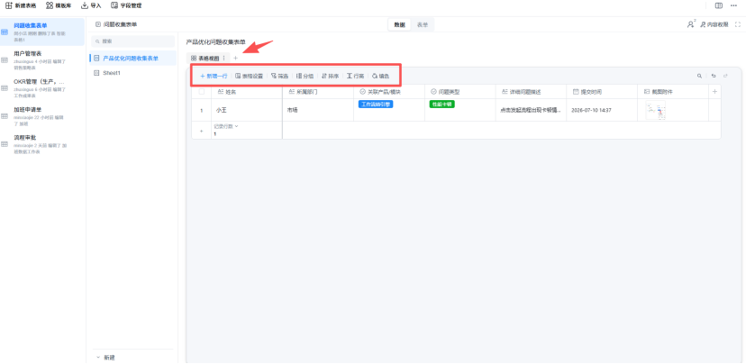Click the 点击发起流程出现卡顿 description cell
This screenshot has height=364, width=746.
(x=531, y=110)
